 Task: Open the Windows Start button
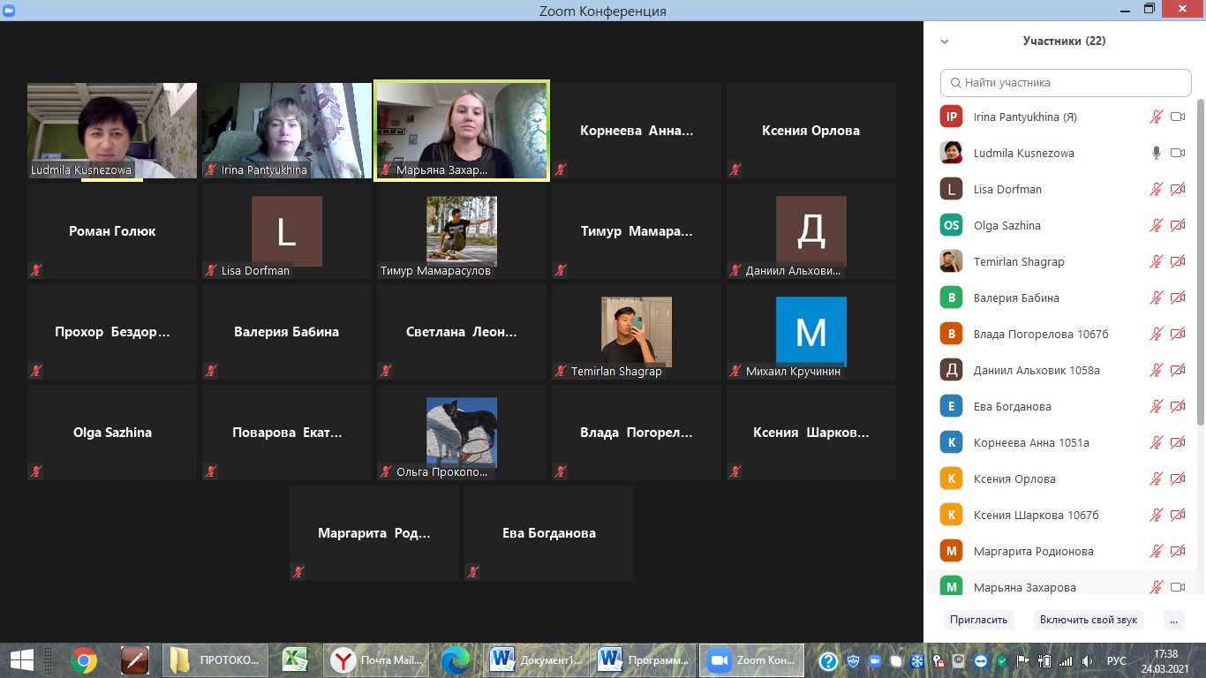(22, 659)
